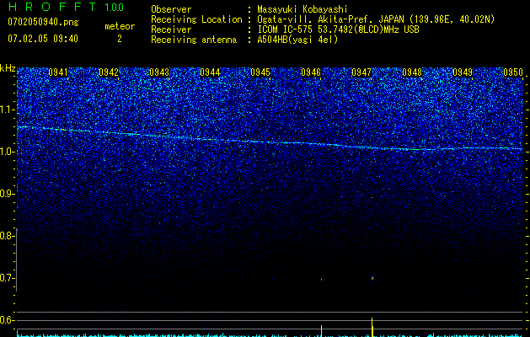Click the kHz axis unit label
Image resolution: width=530 pixels, height=337 pixels.
[8, 68]
